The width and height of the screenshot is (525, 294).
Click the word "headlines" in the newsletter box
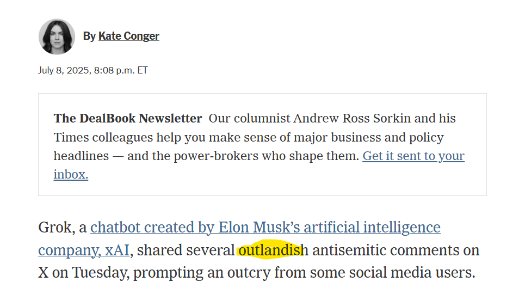pyautogui.click(x=81, y=156)
